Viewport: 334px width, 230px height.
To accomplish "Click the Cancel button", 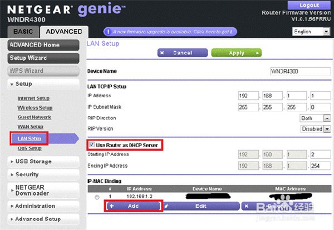I will 183,53.
